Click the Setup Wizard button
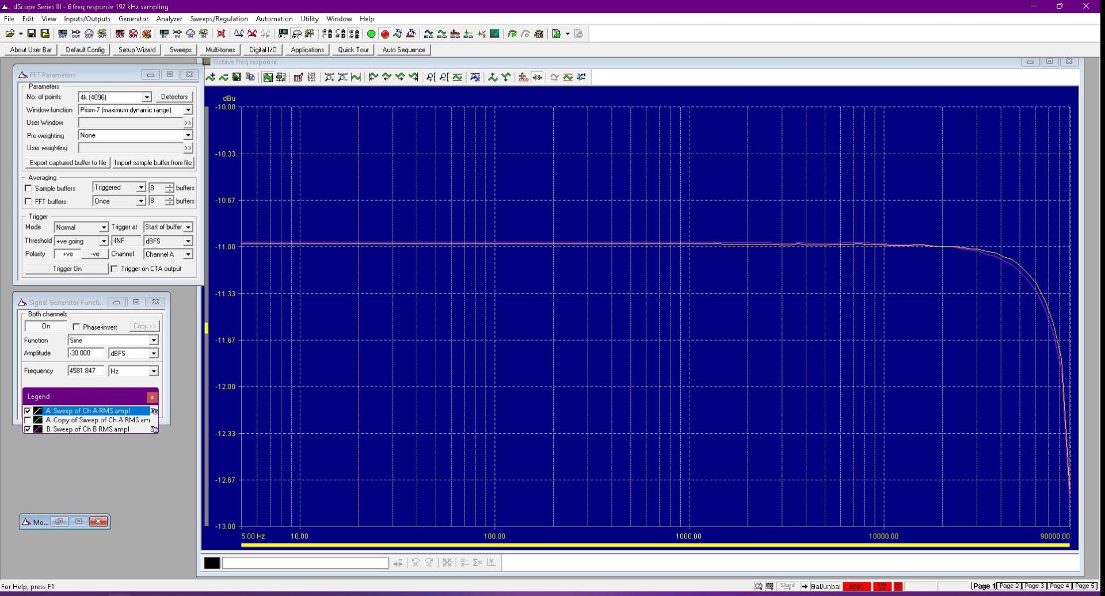The height and width of the screenshot is (596, 1105). click(137, 50)
